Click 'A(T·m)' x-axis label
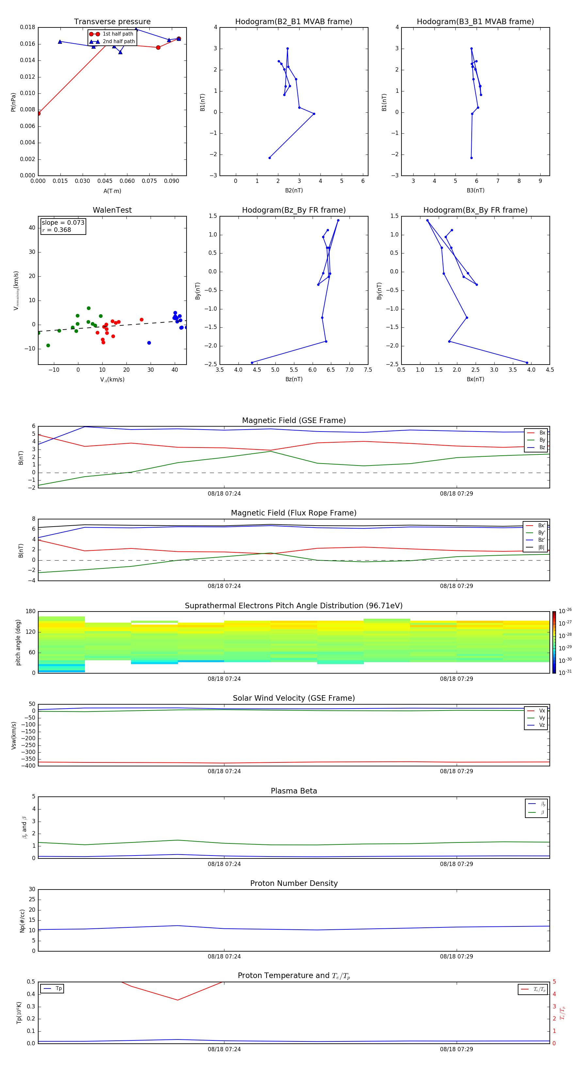Viewport: 588px width, 1078px height. coord(112,191)
